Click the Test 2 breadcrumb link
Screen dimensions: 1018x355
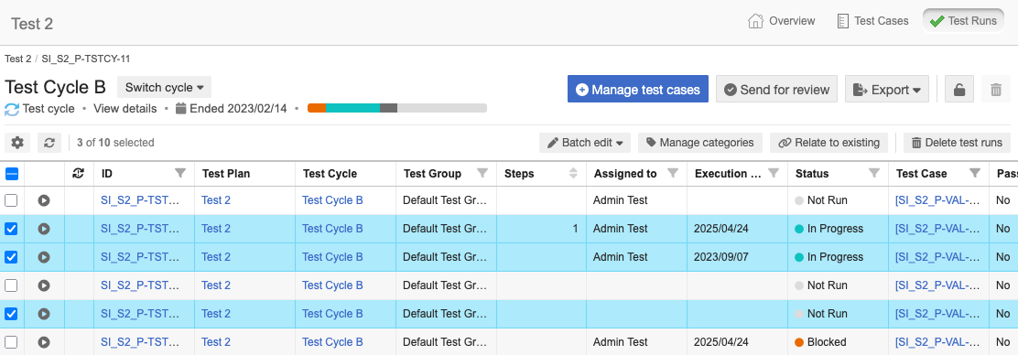[17, 59]
